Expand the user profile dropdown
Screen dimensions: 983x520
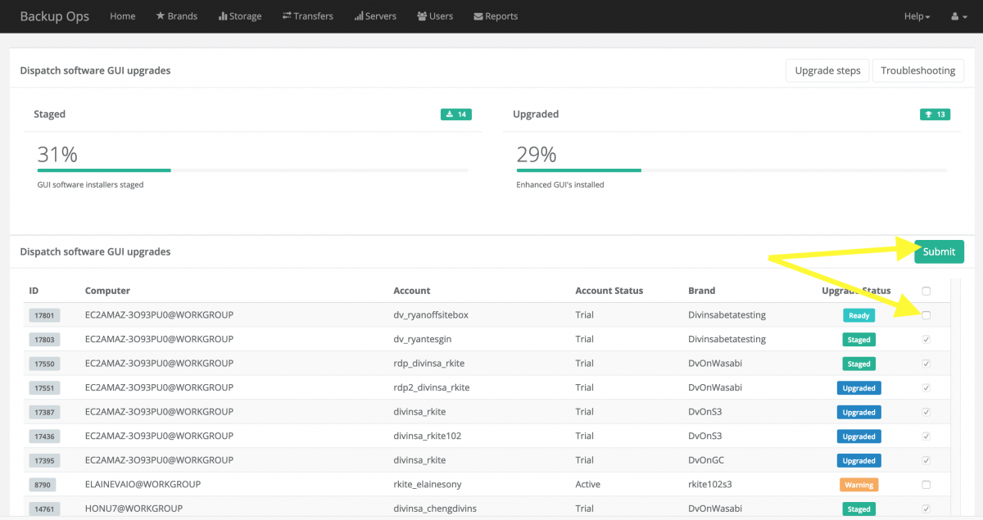958,16
